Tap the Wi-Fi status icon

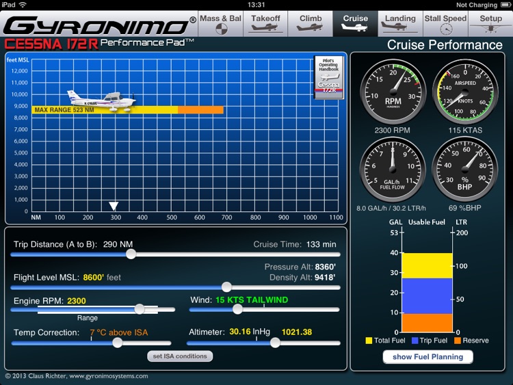tap(23, 5)
